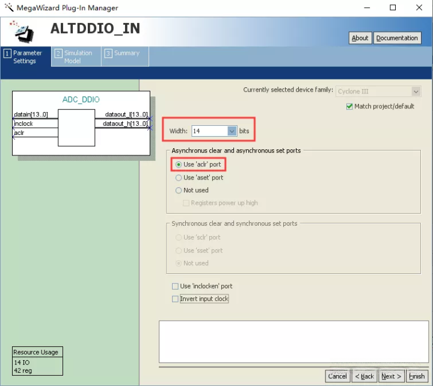This screenshot has height=386, width=433.
Task: Toggle Registers power up high checkbox
Action: pyautogui.click(x=186, y=203)
